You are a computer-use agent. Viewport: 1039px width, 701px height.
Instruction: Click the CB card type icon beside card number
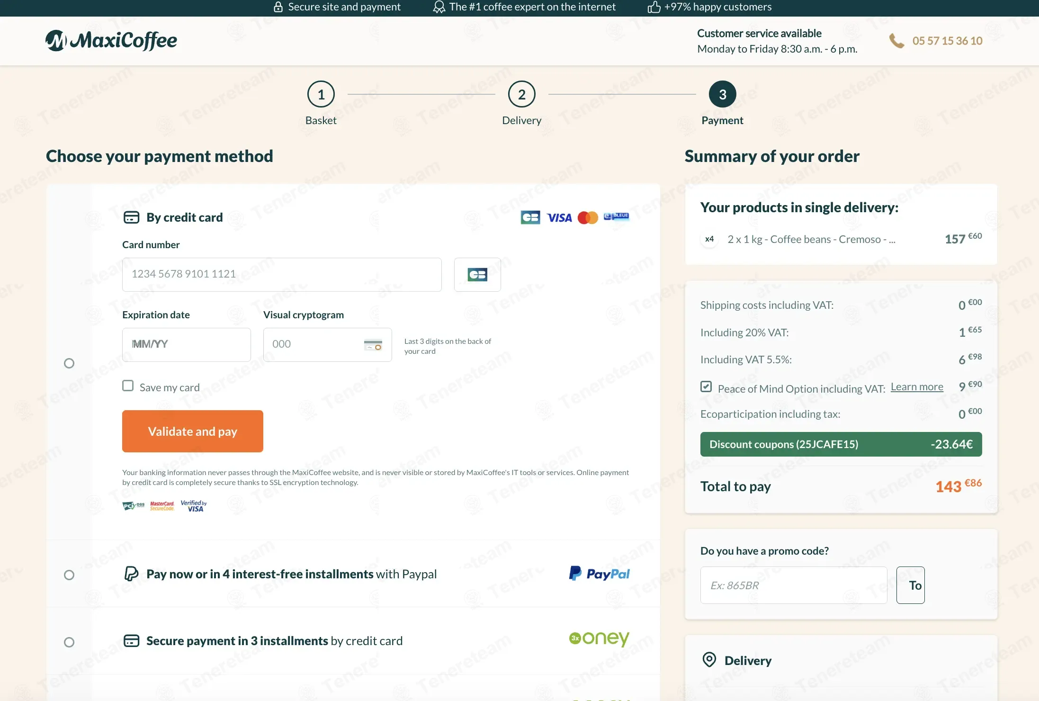click(x=477, y=275)
